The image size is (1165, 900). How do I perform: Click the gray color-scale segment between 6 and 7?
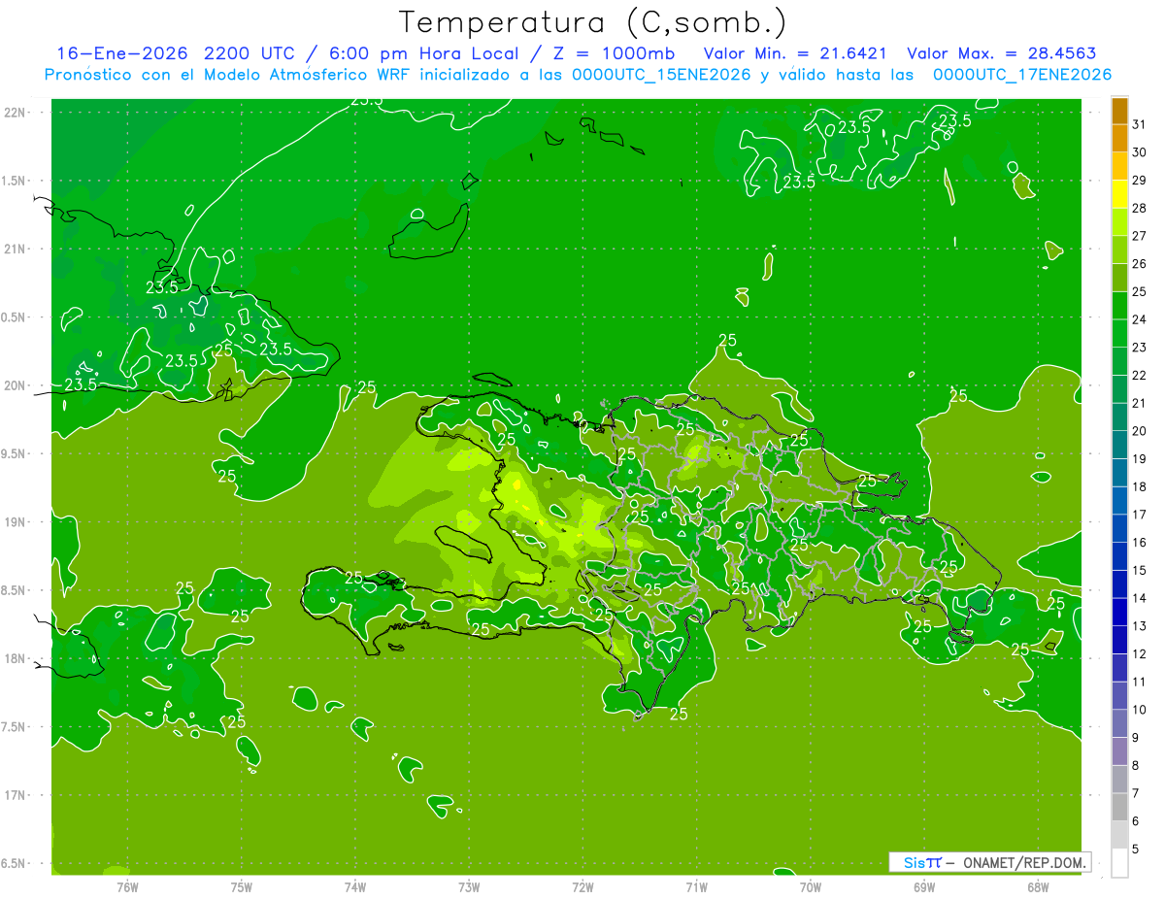click(x=1119, y=808)
